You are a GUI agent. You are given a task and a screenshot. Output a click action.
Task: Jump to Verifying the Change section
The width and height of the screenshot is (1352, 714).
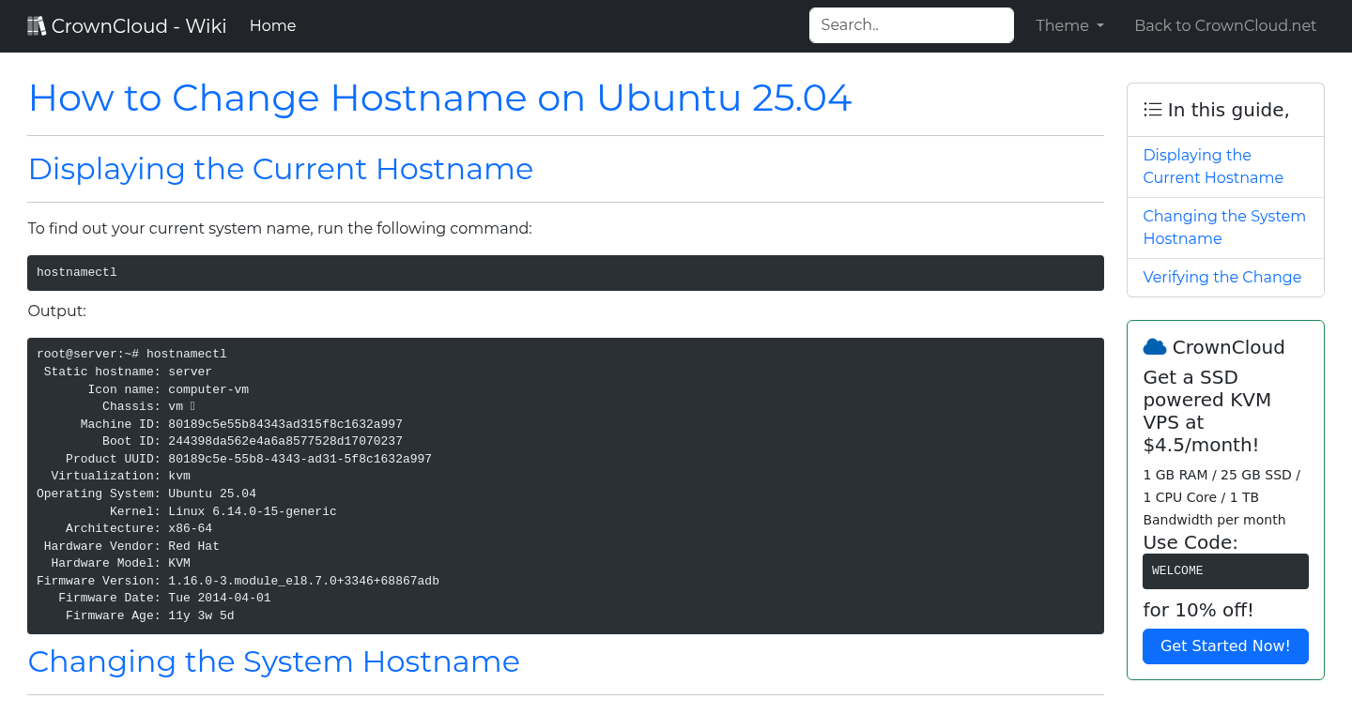[x=1221, y=277]
